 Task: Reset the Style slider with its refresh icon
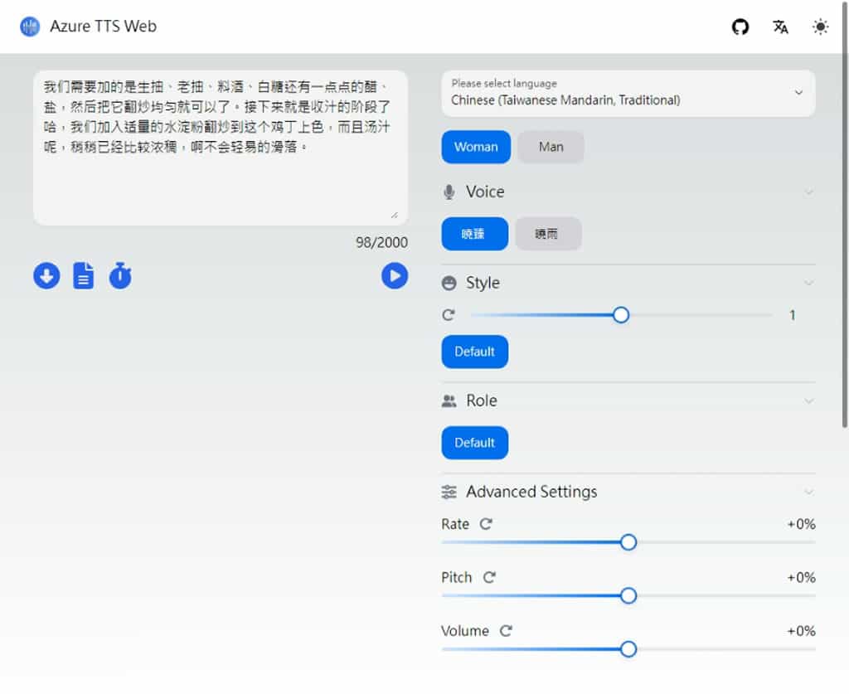tap(449, 315)
